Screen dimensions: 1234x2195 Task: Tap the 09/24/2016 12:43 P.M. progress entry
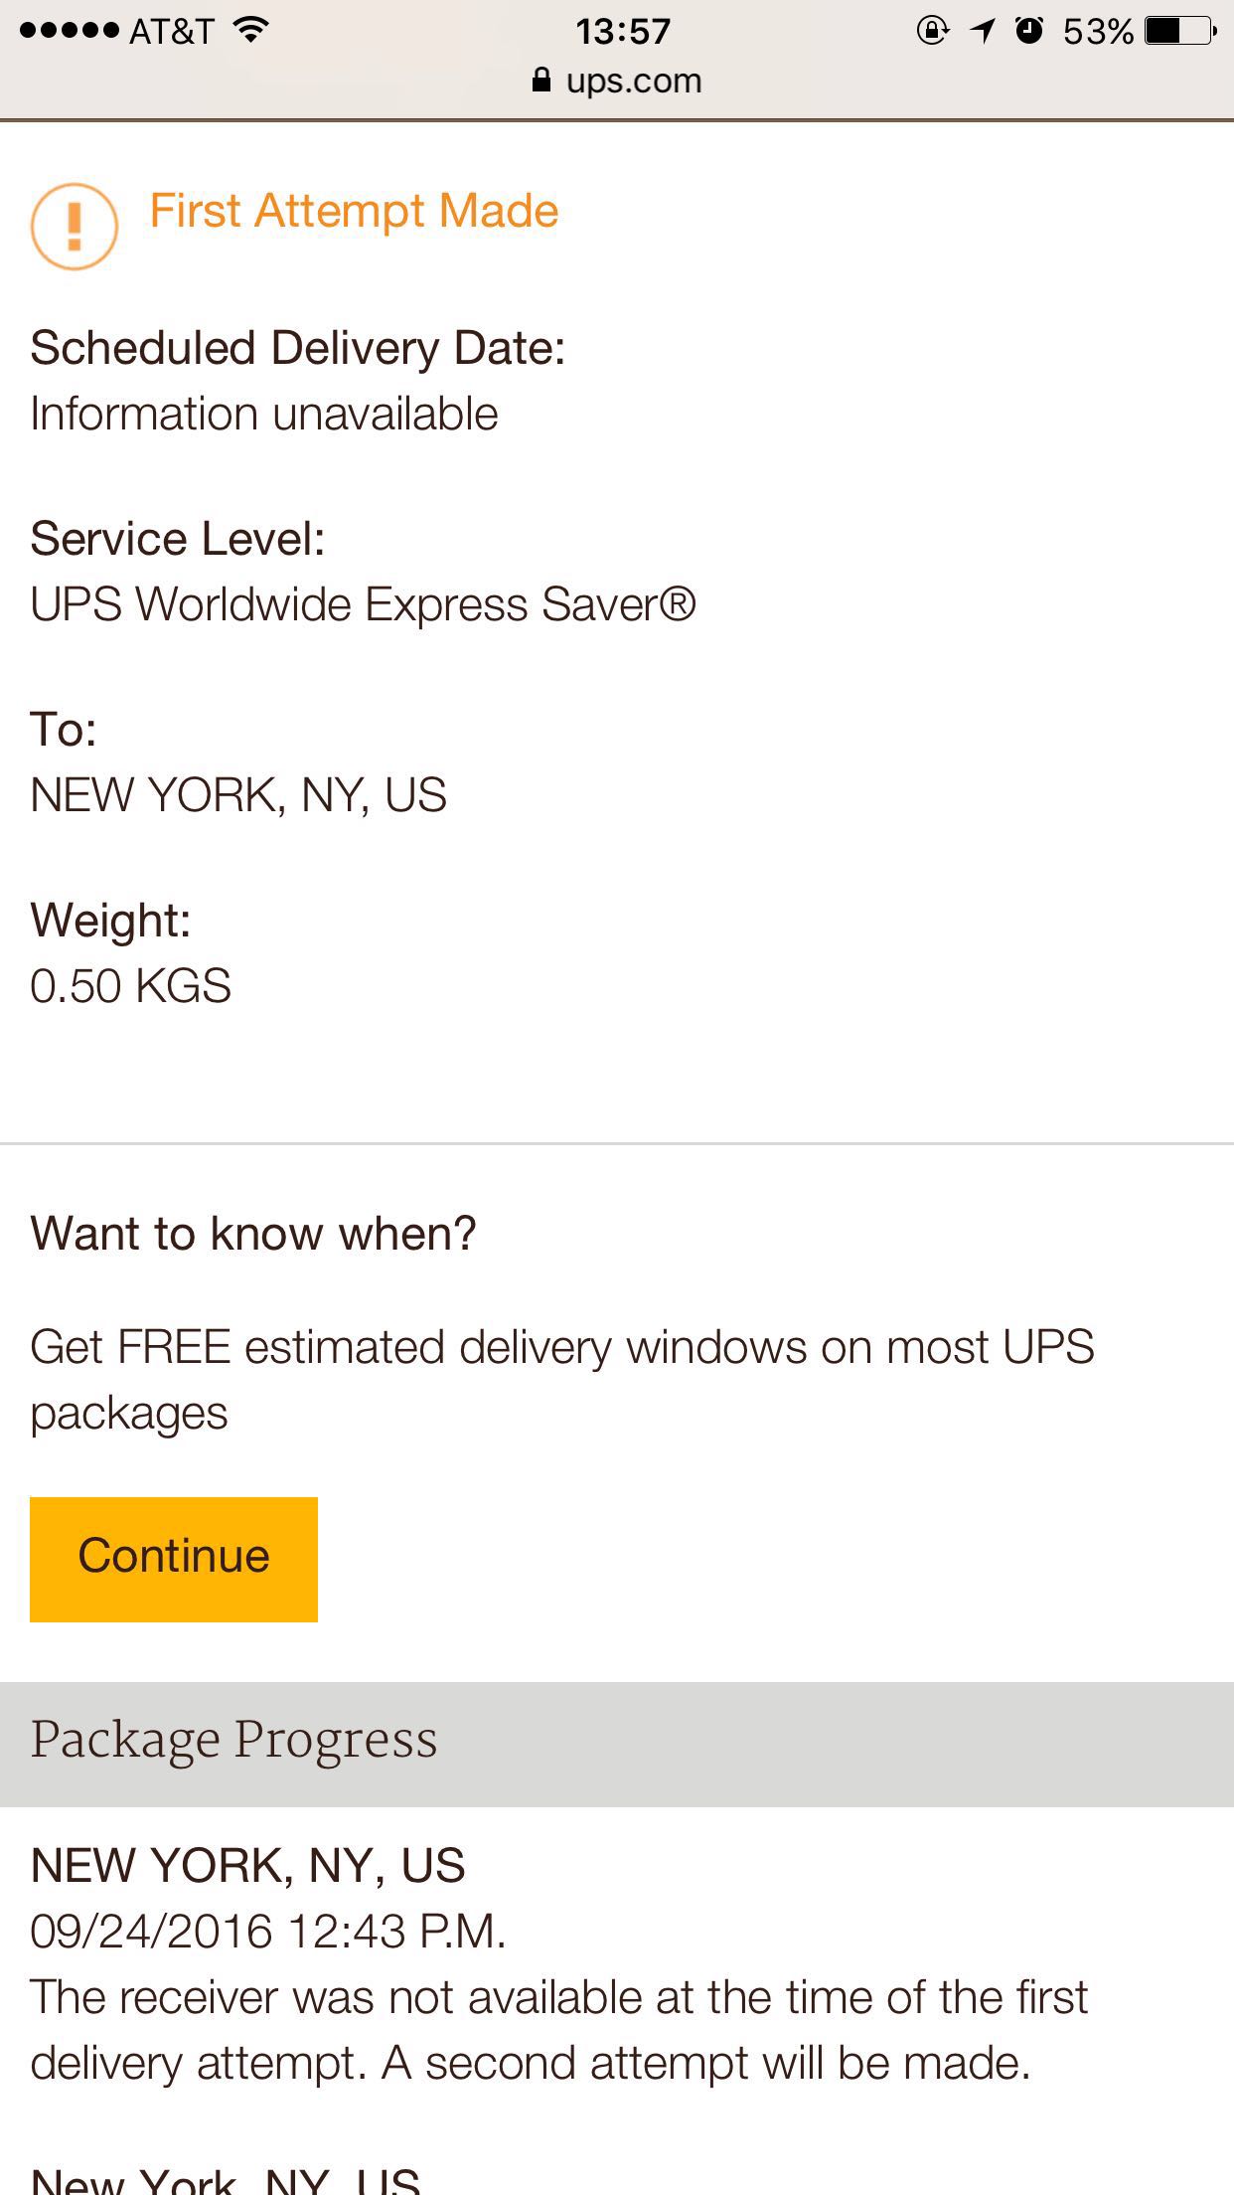(268, 1932)
